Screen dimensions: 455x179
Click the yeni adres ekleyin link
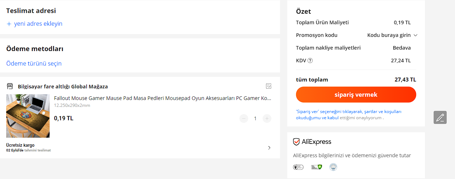[x=38, y=24]
